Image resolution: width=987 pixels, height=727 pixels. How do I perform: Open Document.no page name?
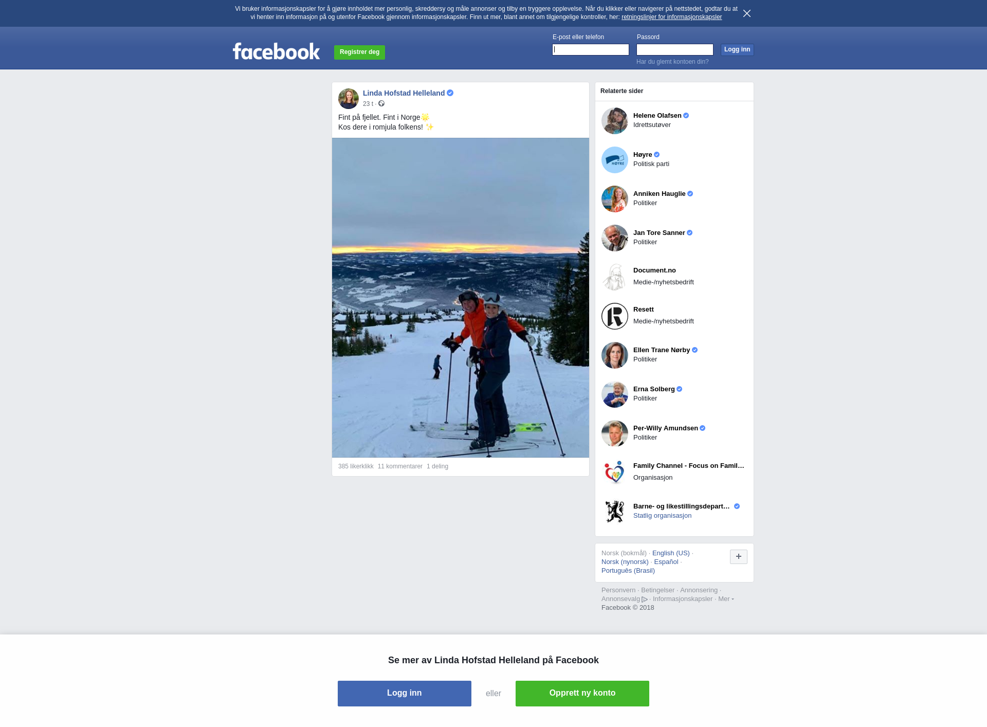(x=654, y=270)
